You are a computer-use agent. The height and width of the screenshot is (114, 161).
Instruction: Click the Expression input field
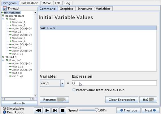[114, 83]
